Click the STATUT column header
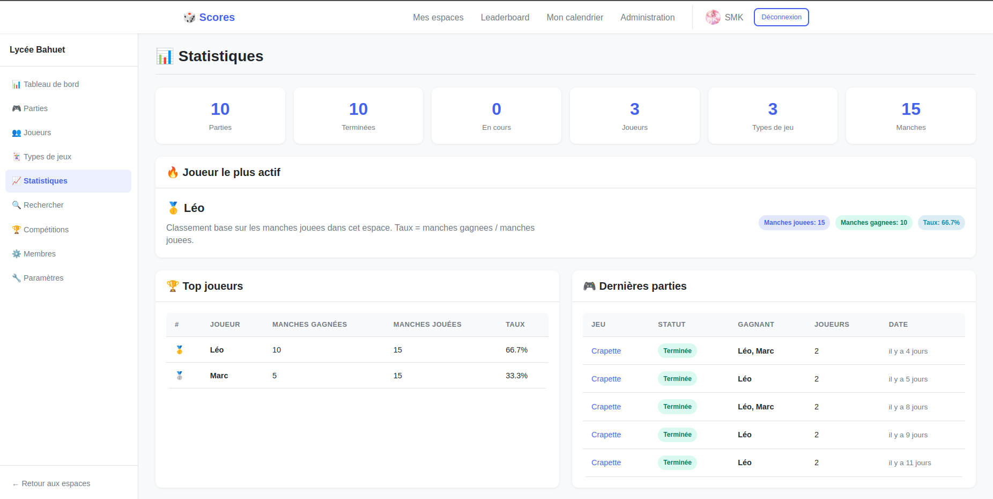 pyautogui.click(x=672, y=325)
